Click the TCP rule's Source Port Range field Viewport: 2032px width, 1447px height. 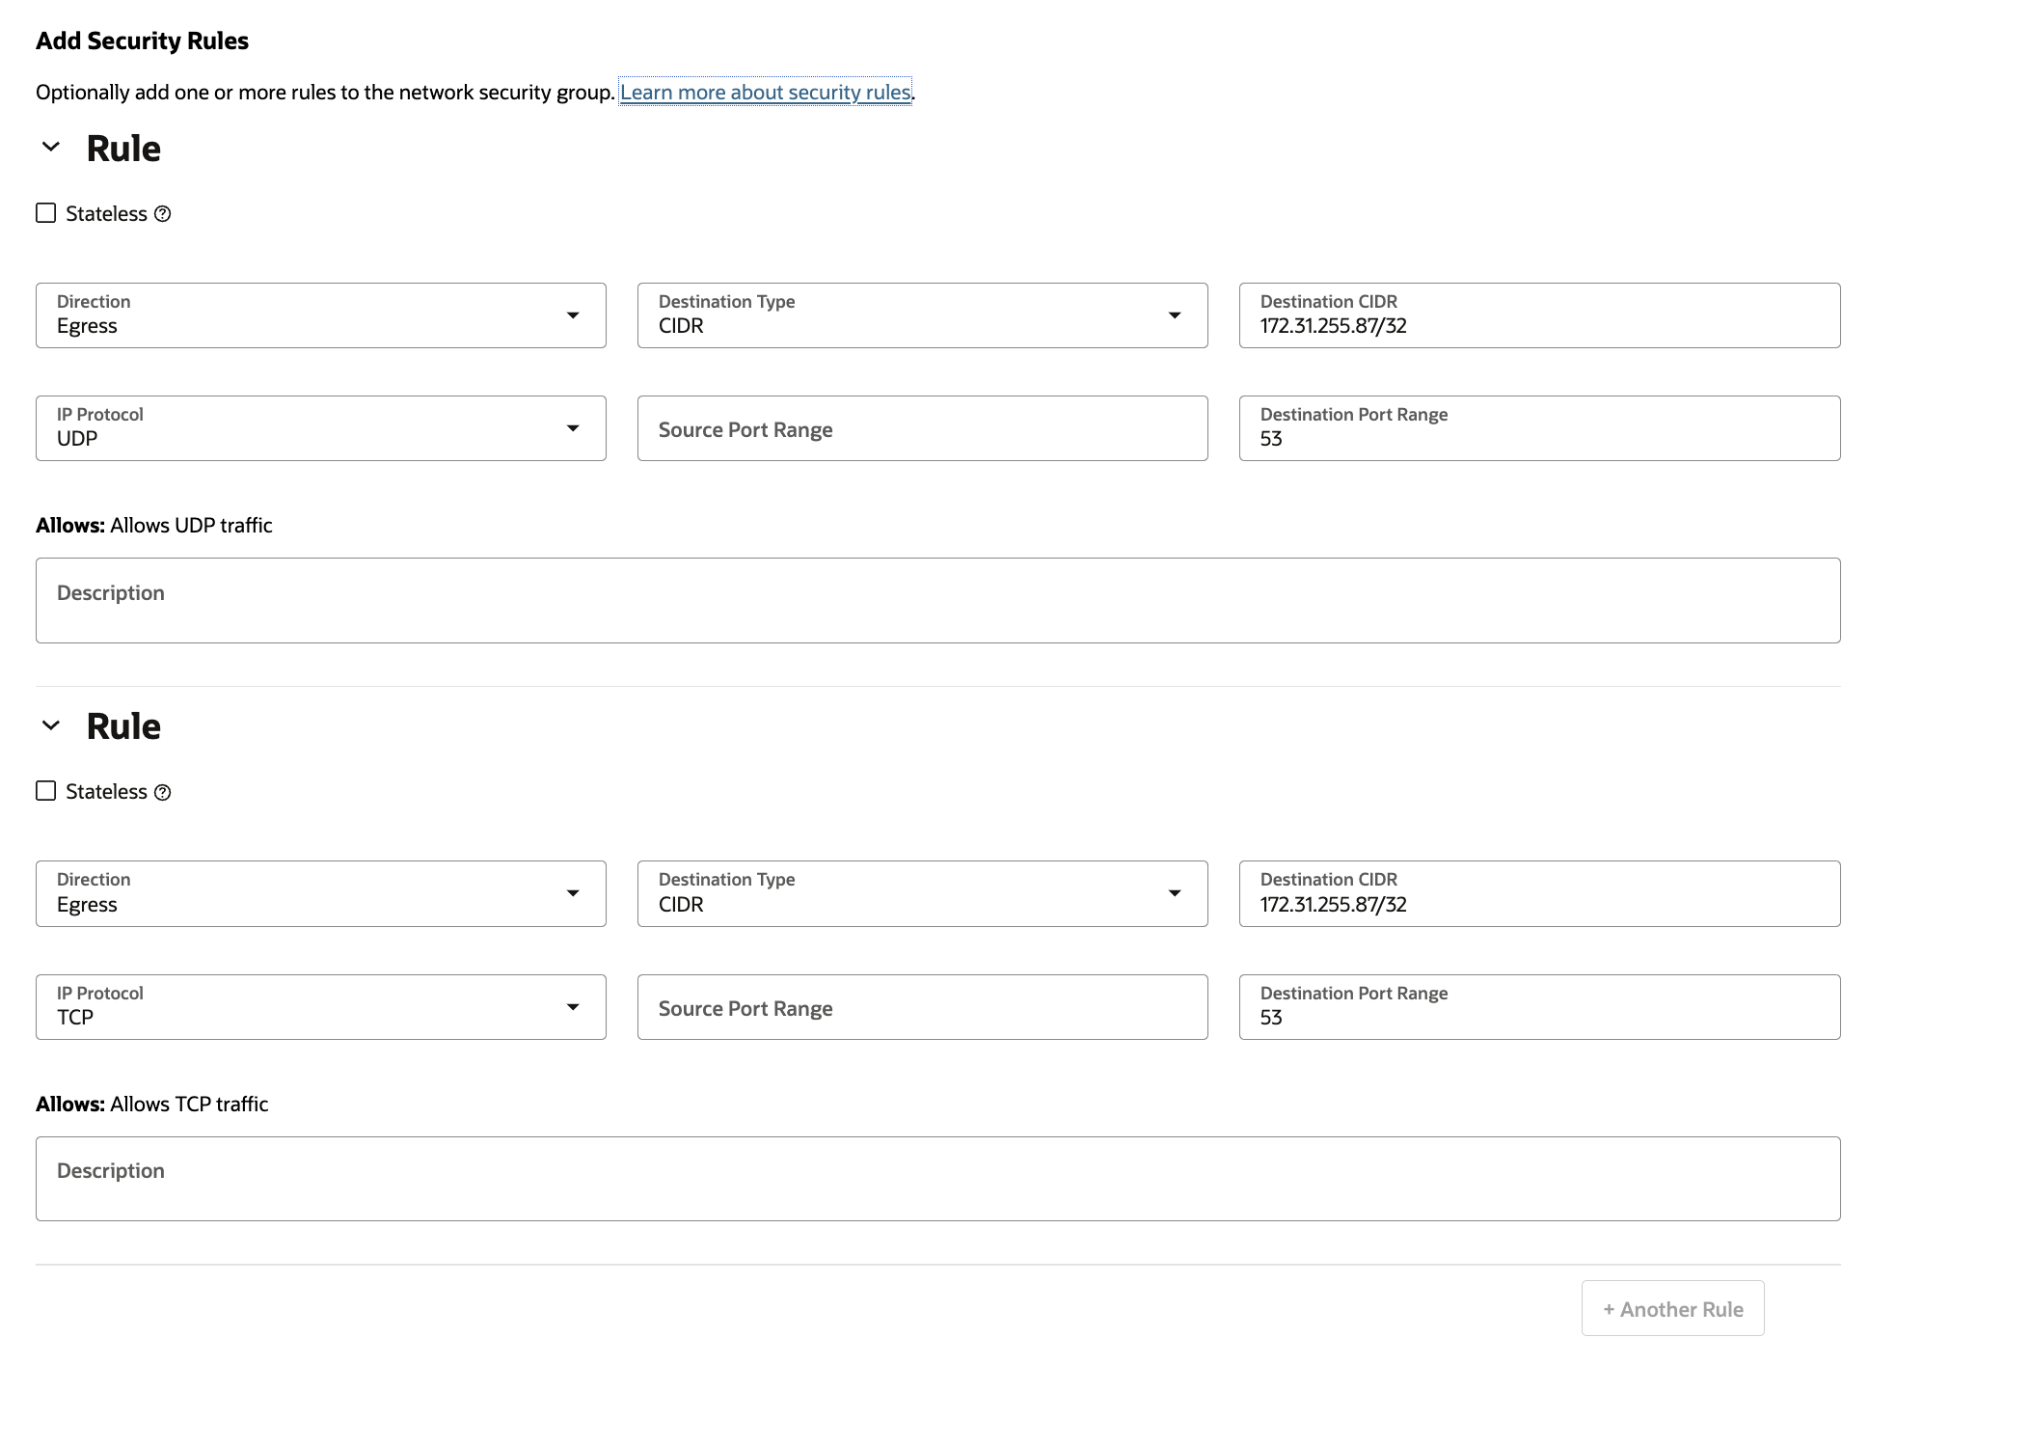tap(922, 1007)
